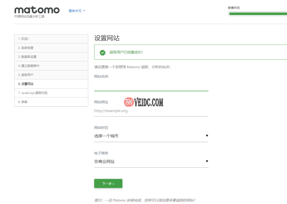The height and width of the screenshot is (204, 287).
Task: Click the 安装状态 label
Action: tap(234, 8)
